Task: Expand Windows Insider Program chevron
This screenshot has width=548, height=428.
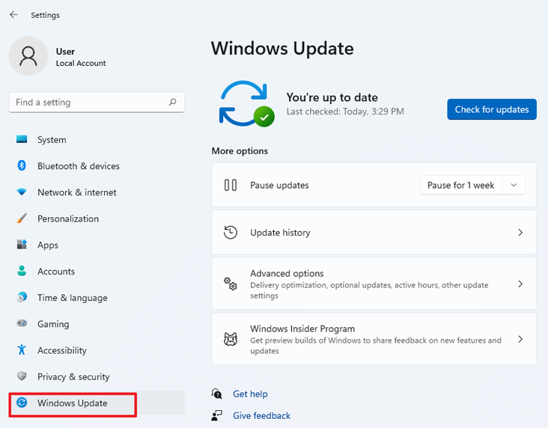Action: [520, 339]
